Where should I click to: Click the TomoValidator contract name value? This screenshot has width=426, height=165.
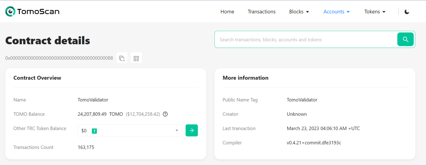[x=93, y=100]
